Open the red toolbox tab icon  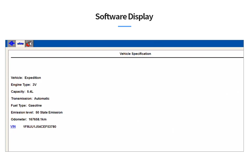tap(29, 43)
